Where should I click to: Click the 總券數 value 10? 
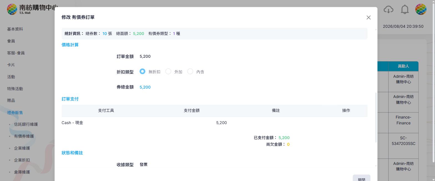tap(105, 34)
